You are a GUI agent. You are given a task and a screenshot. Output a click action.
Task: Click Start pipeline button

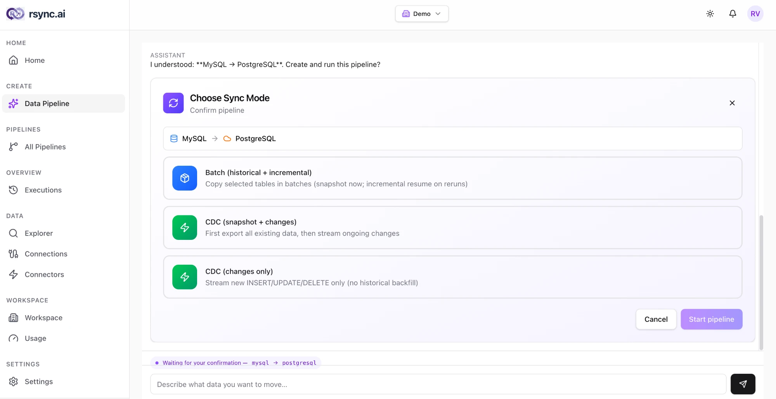(711, 319)
